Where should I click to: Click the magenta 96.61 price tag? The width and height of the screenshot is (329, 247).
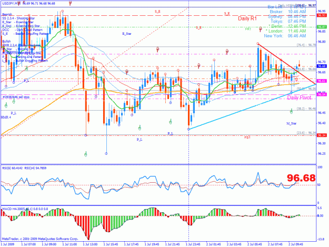point(322,81)
